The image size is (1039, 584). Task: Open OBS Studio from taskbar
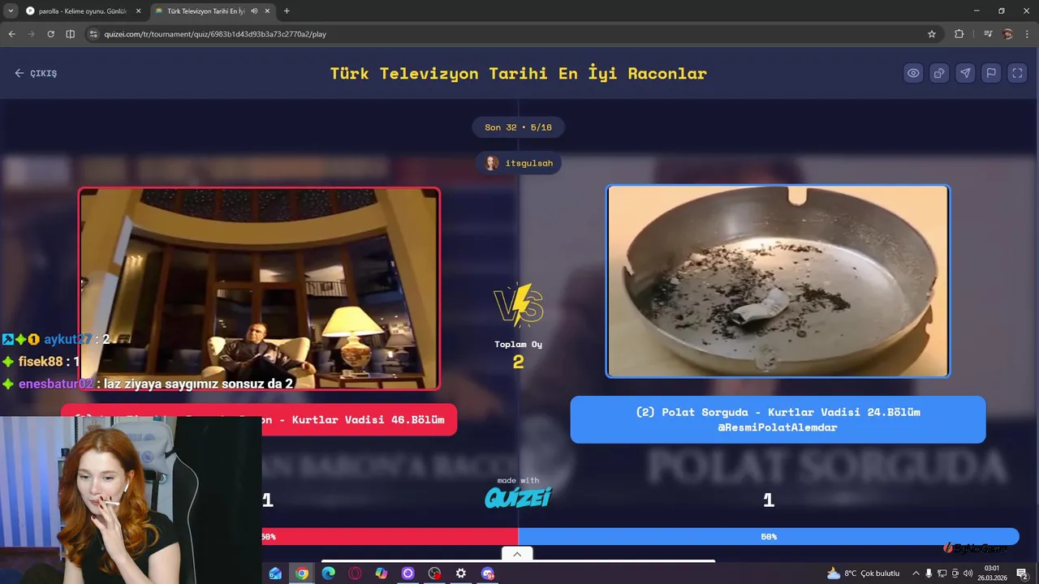tap(434, 573)
